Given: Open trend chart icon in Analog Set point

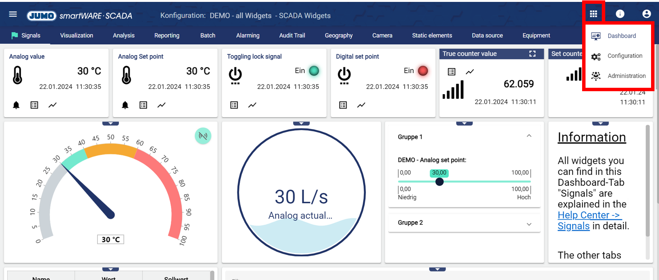Looking at the screenshot, I should pyautogui.click(x=162, y=105).
